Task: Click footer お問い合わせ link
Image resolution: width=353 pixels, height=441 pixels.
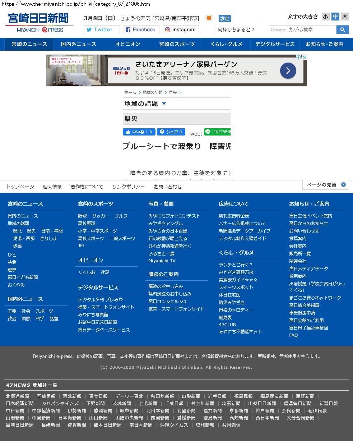Action: tap(168, 187)
